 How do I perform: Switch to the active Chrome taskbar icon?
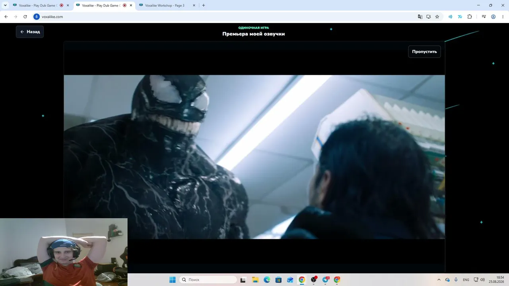click(x=302, y=280)
